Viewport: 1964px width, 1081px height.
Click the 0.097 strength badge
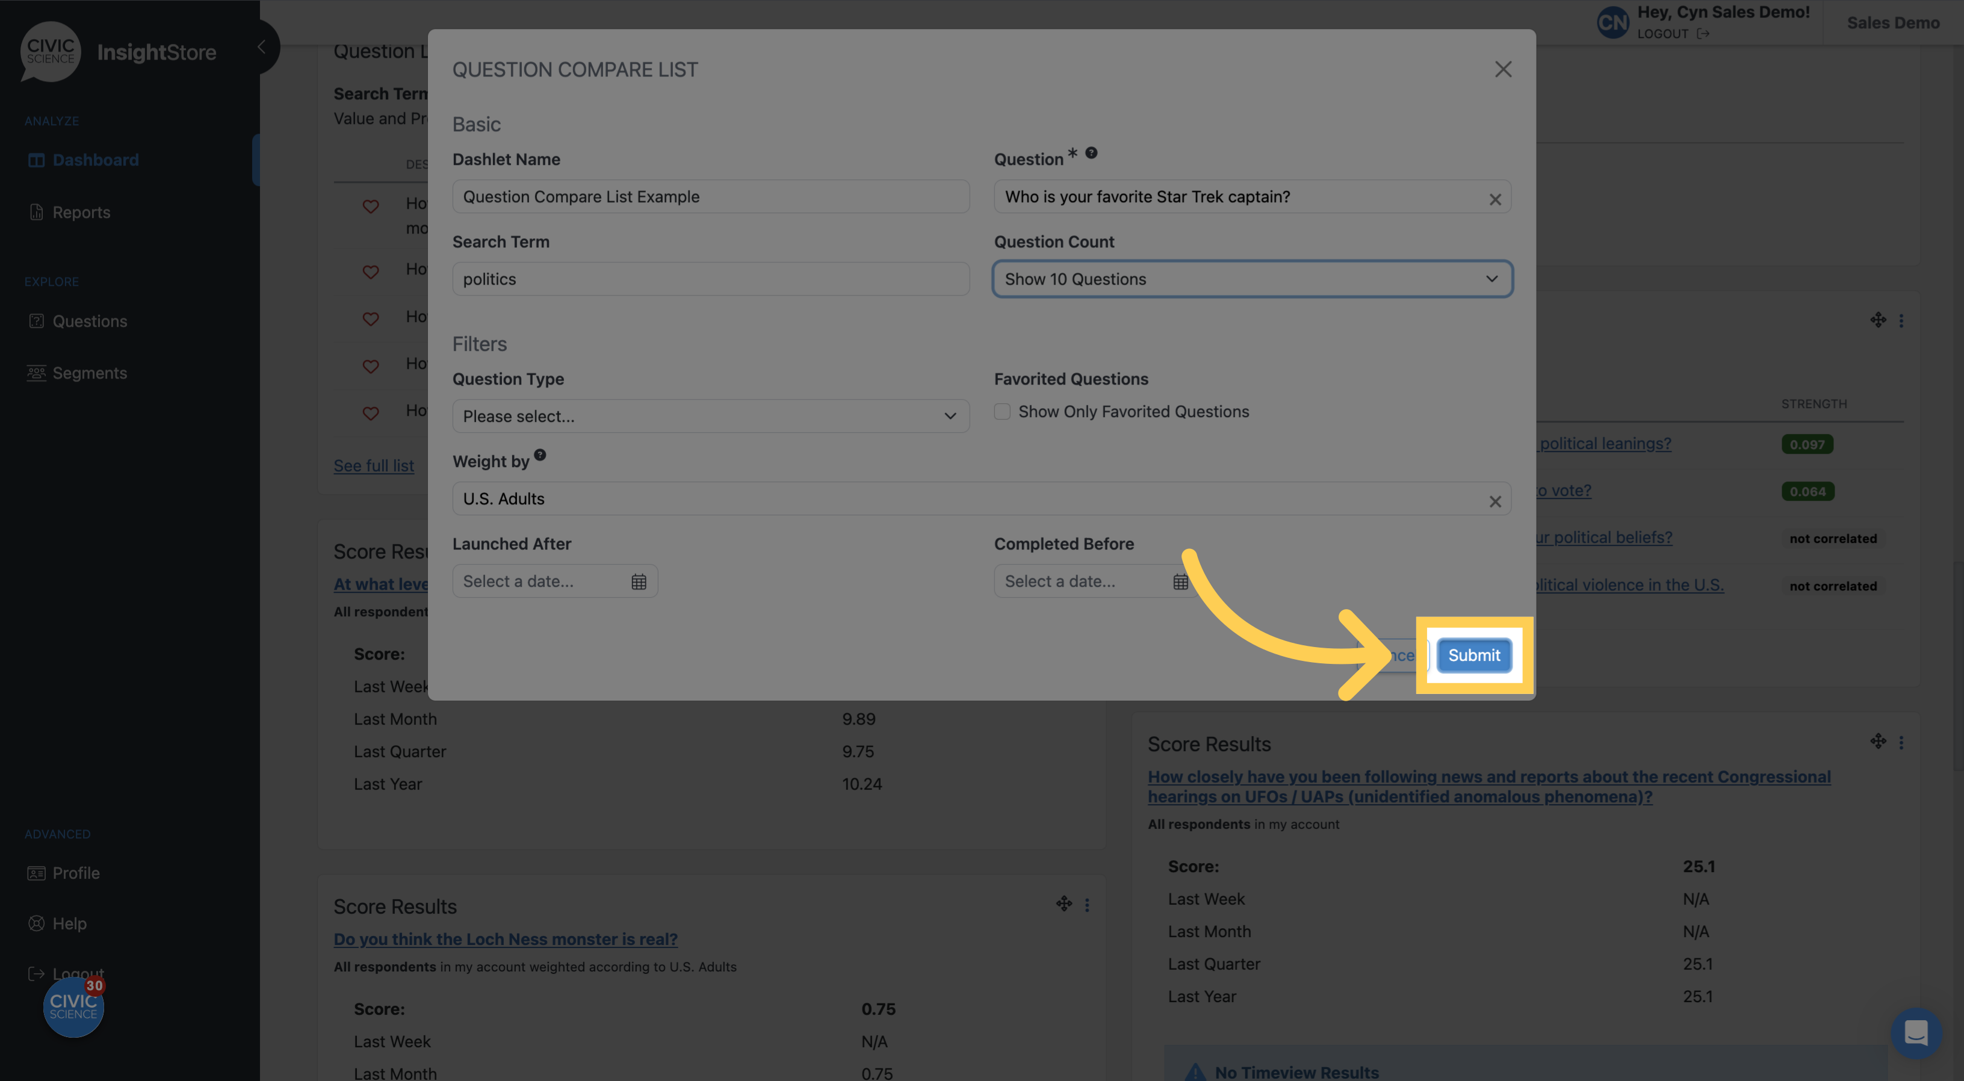point(1807,444)
